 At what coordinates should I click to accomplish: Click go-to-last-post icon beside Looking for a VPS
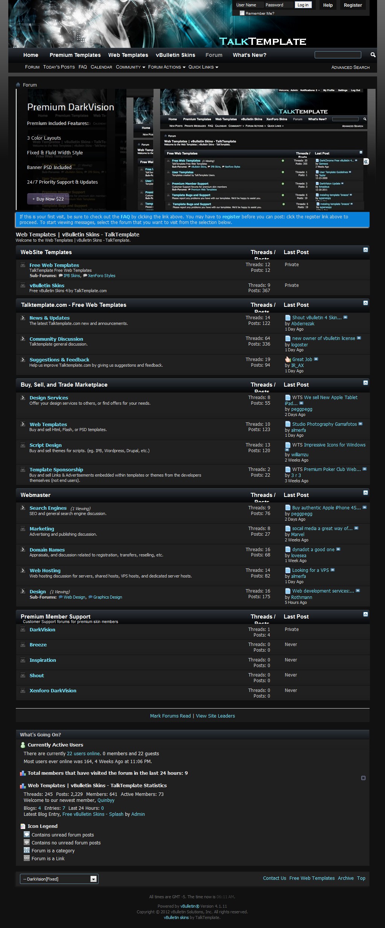tap(333, 570)
